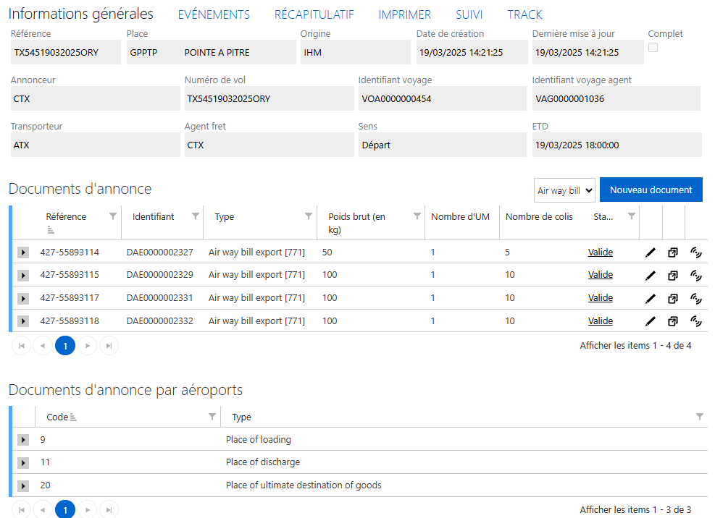This screenshot has width=715, height=518.
Task: Click the Nouveau document button
Action: point(651,190)
